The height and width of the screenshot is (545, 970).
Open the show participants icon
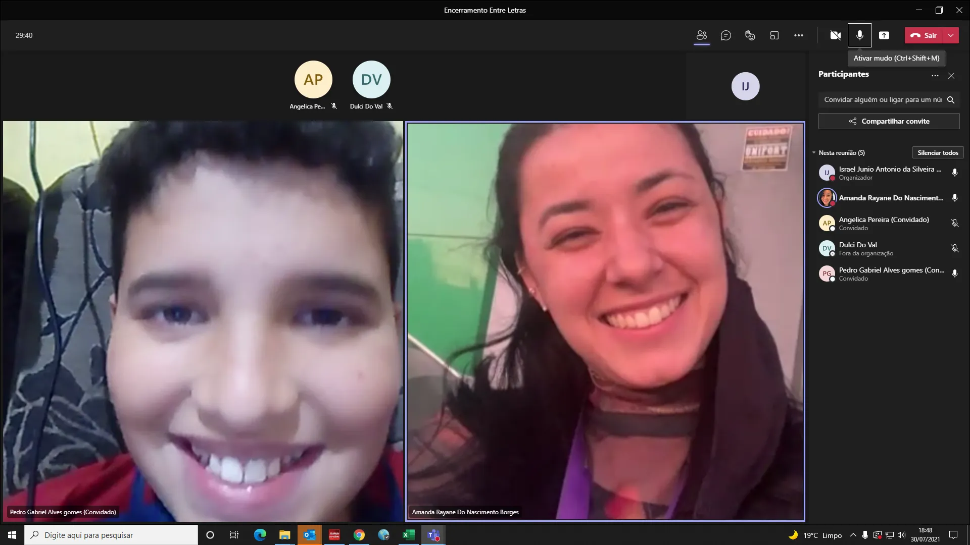coord(701,35)
